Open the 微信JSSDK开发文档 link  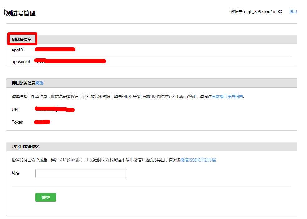[x=198, y=160]
